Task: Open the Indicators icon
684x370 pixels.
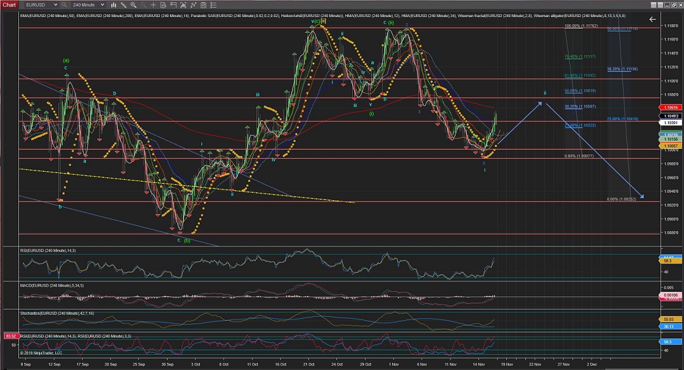Action: 194,5
